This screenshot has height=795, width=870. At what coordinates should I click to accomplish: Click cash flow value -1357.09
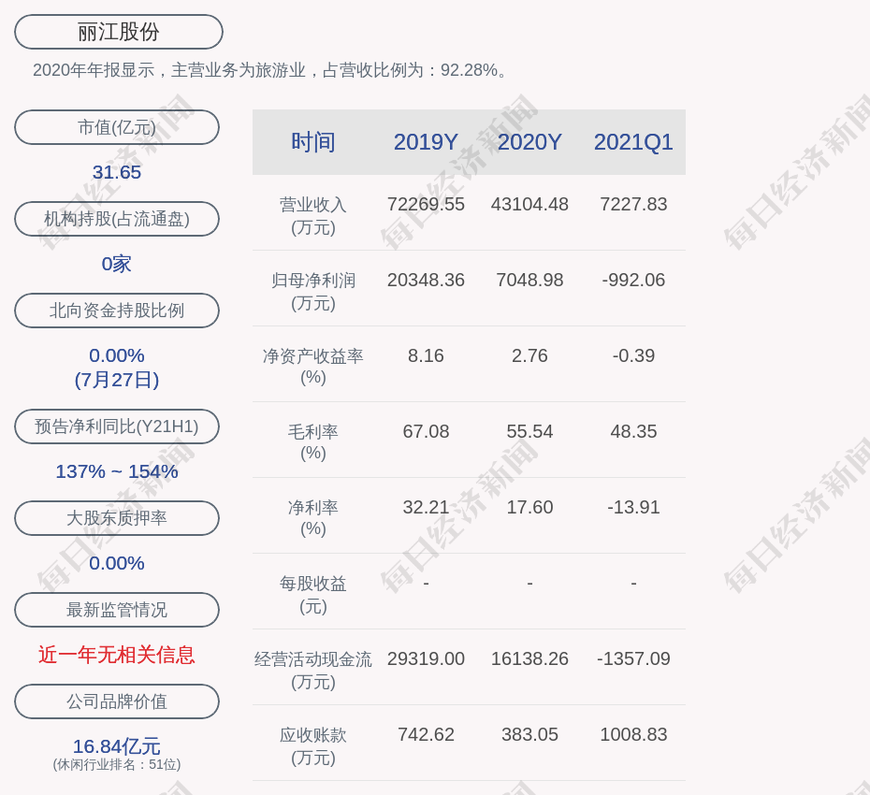pyautogui.click(x=633, y=658)
